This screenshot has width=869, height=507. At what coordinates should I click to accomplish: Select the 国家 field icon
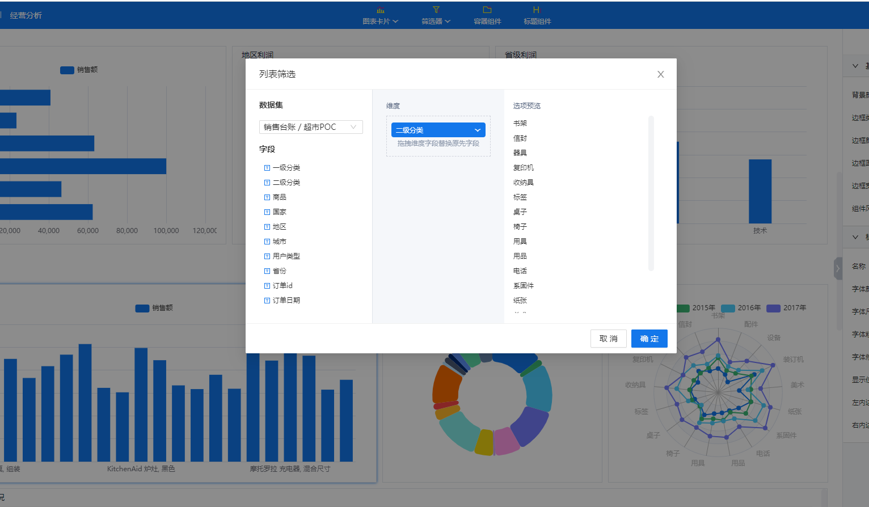(267, 212)
